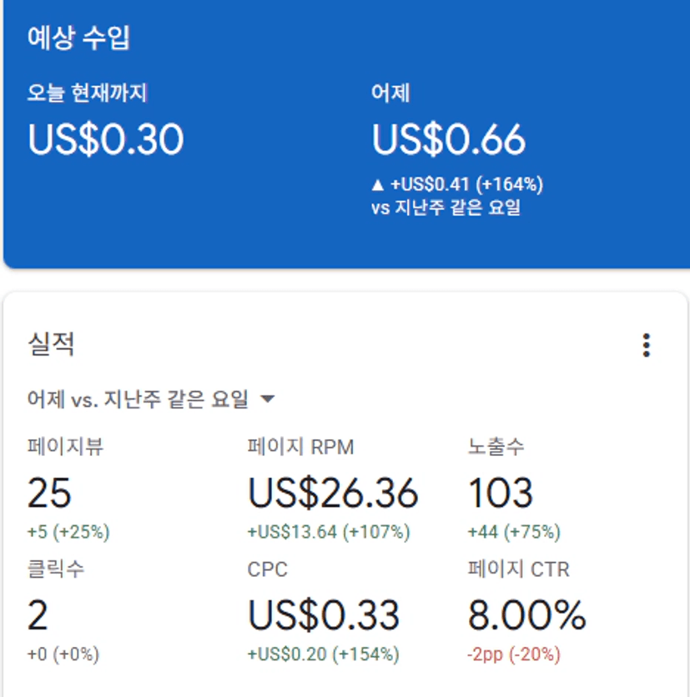690x697 pixels.
Task: Select today's earnings value US$0.30
Action: [106, 139]
